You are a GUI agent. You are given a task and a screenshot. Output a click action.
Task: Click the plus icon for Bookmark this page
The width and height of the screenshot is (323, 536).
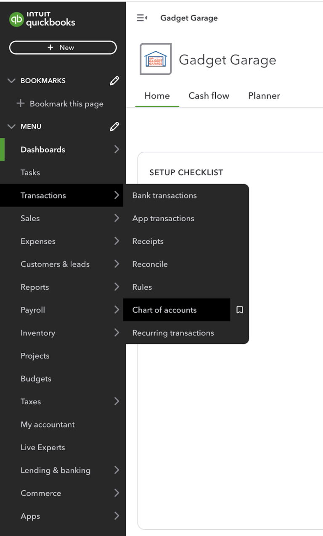click(21, 103)
